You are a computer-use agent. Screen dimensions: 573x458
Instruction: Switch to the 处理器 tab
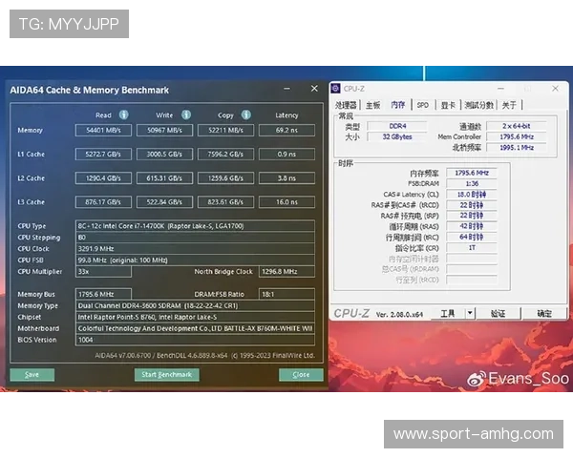click(346, 105)
